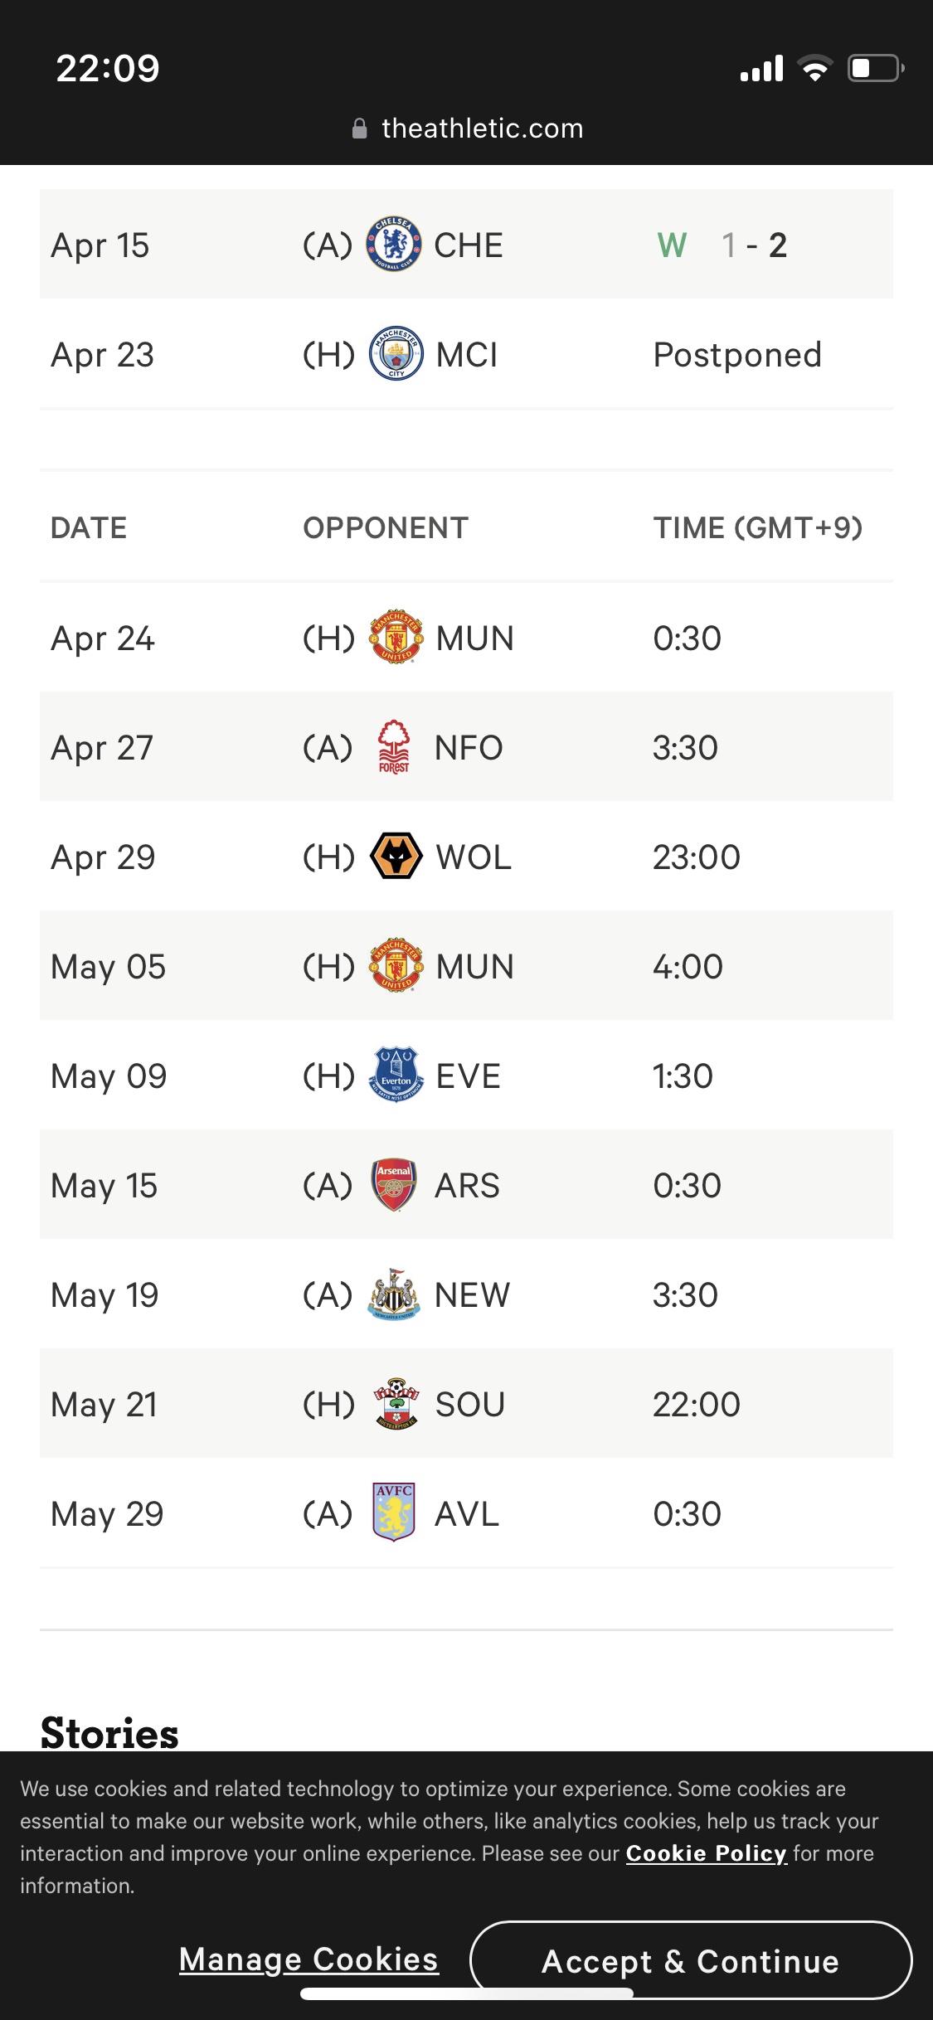This screenshot has height=2020, width=933.
Task: Open the Manage Cookies link
Action: pyautogui.click(x=309, y=1959)
